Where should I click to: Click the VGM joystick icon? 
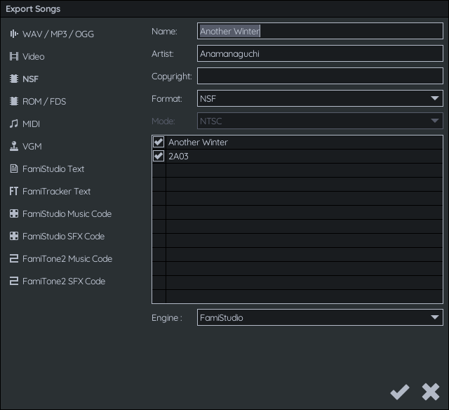click(x=14, y=146)
